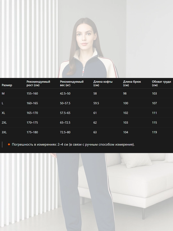
Task: Click the 'Погрешность в измерениях' note text
Action: 73,144
